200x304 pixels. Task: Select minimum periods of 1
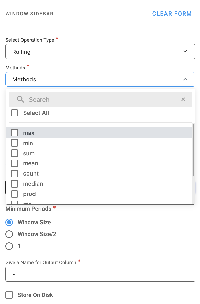pyautogui.click(x=9, y=246)
